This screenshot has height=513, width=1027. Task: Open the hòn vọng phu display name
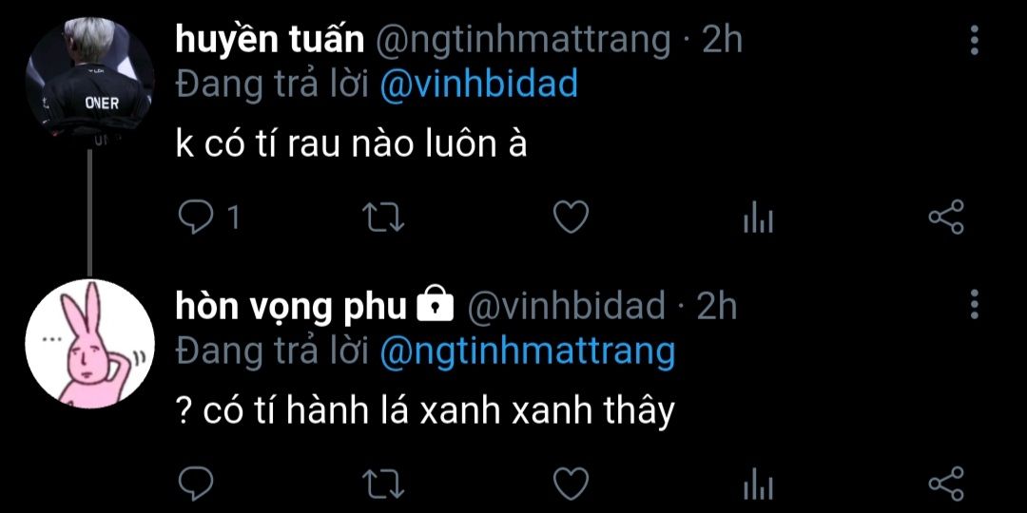pos(291,306)
